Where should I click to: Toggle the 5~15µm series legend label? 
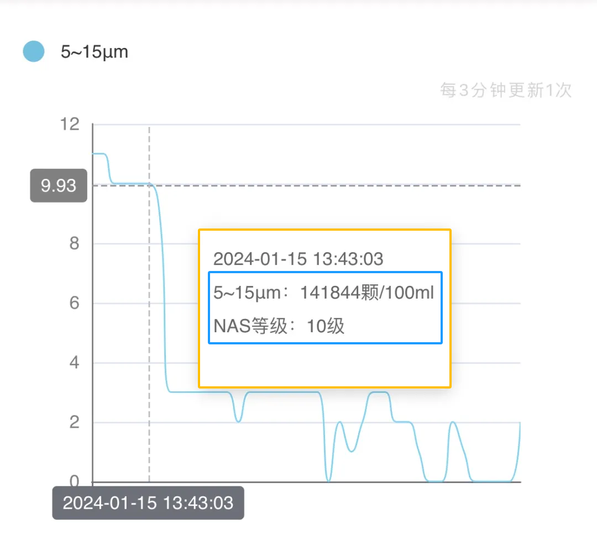coord(94,52)
